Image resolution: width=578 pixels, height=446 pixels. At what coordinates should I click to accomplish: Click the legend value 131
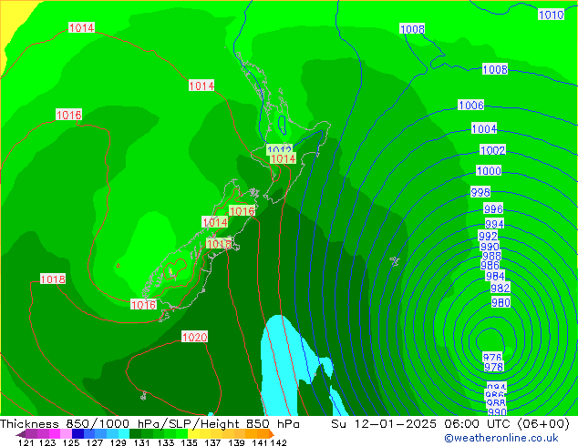(x=141, y=442)
